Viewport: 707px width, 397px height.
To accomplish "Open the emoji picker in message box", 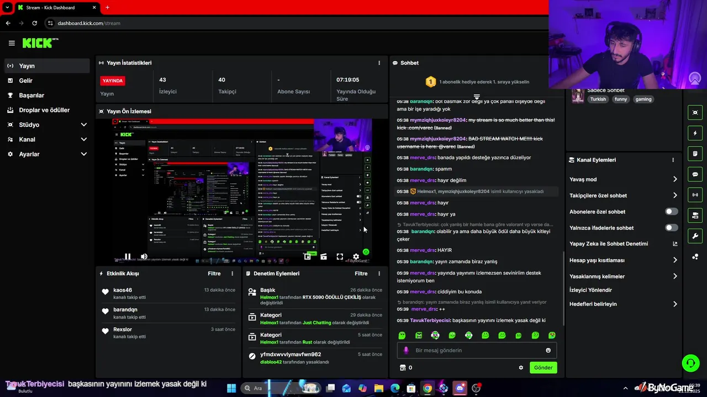I will [548, 350].
